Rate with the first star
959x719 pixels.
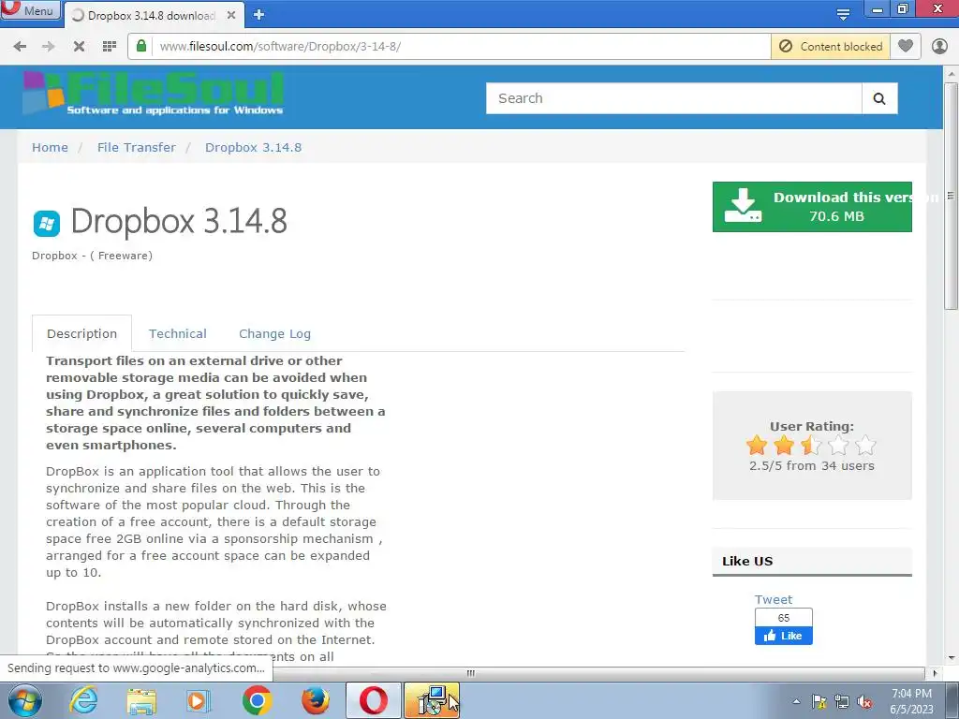[757, 445]
